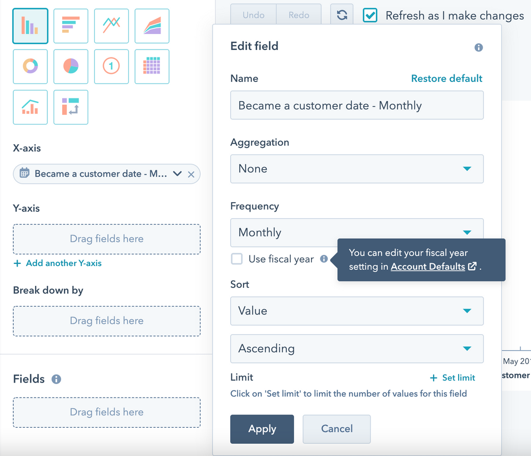Viewport: 531px width, 456px height.
Task: Click the refresh report icon
Action: coord(342,15)
